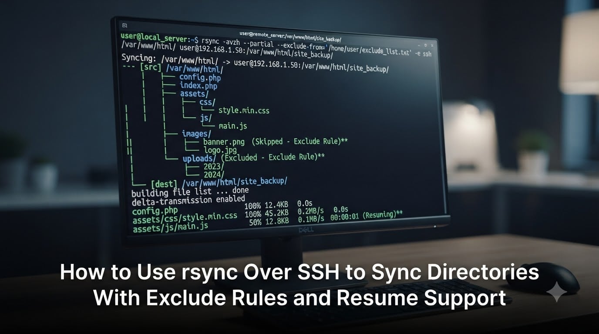Select the css/ folder in the tree
The image size is (599, 334).
pos(207,102)
